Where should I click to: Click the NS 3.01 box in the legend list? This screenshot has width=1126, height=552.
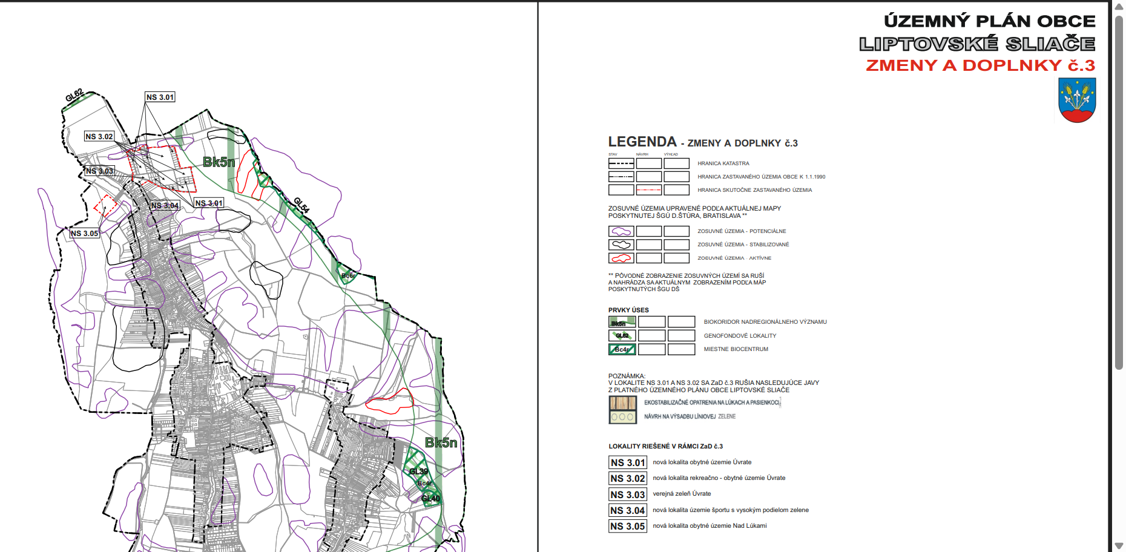[628, 463]
